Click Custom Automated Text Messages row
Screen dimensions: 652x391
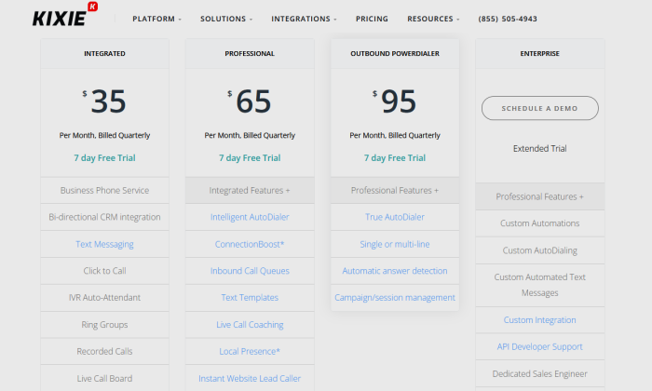coord(539,285)
